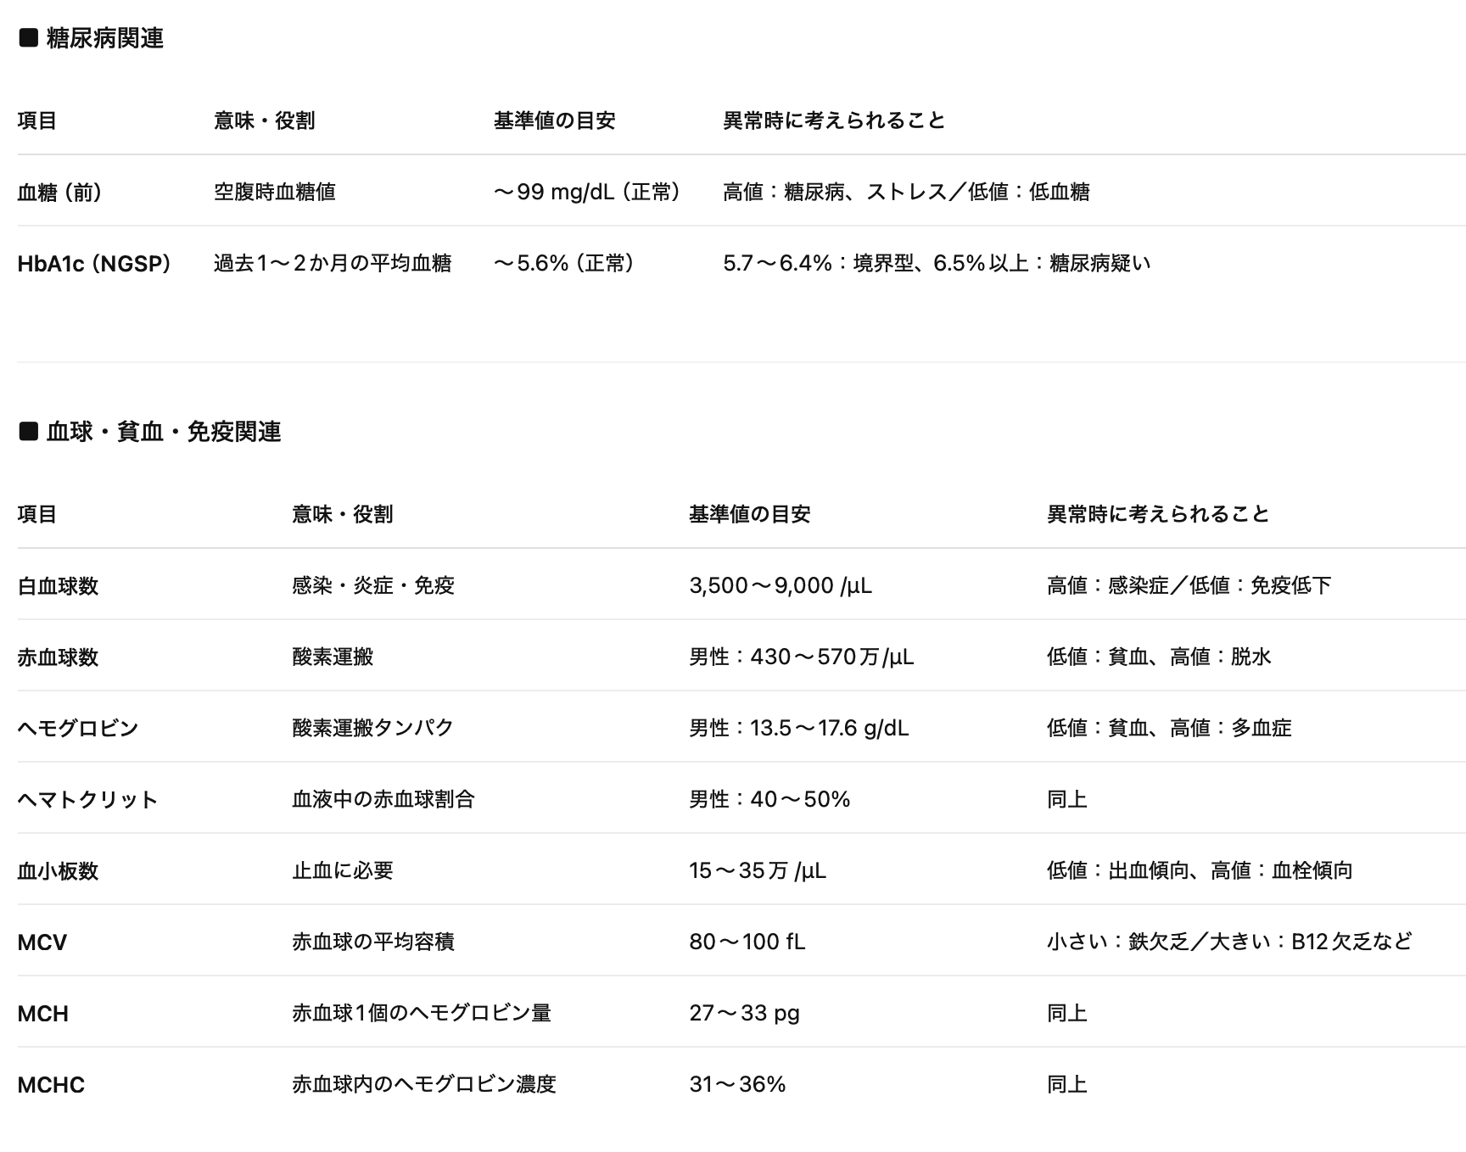Click the 白血球数 row label
The width and height of the screenshot is (1466, 1152).
click(57, 585)
